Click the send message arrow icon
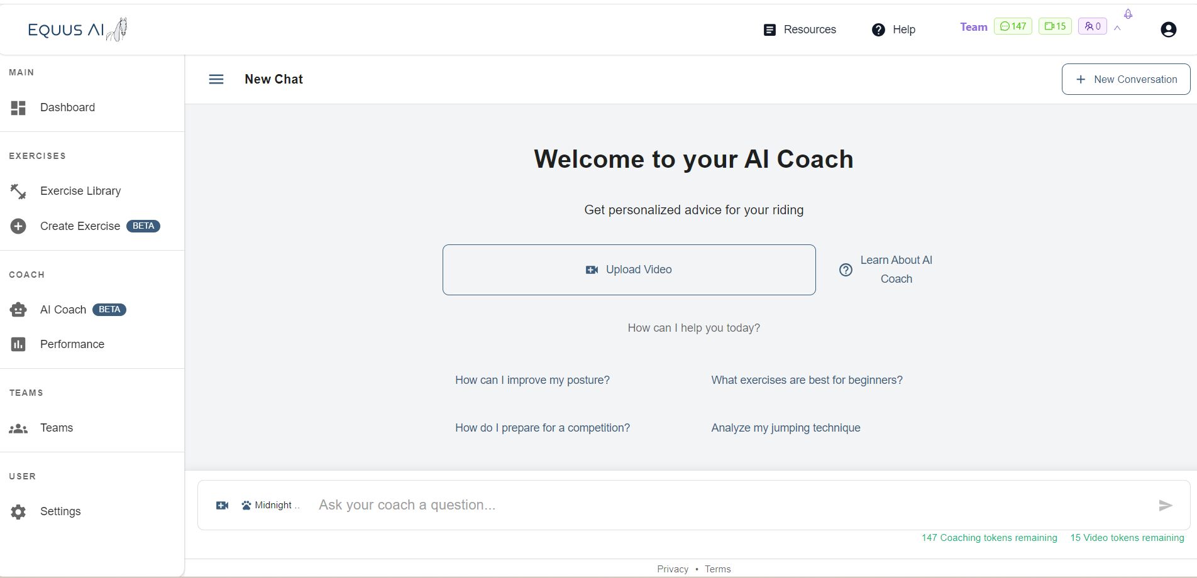 [1165, 505]
